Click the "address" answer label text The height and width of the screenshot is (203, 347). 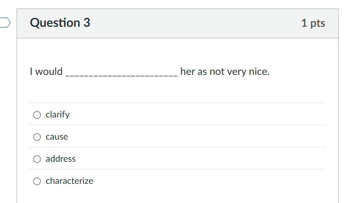pyautogui.click(x=60, y=159)
